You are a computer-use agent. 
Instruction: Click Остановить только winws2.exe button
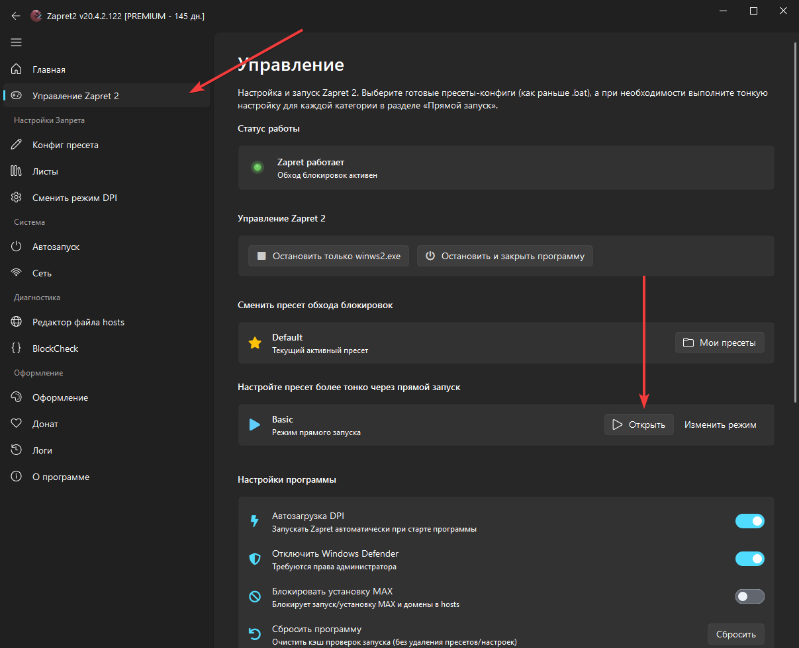tap(329, 256)
